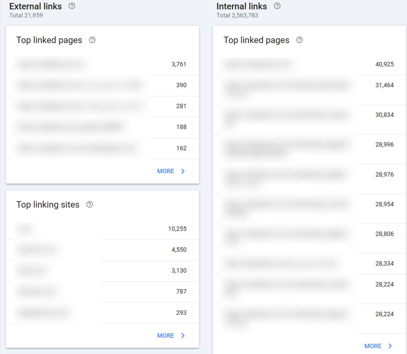Open MORE in the external Top linked pages card
The height and width of the screenshot is (354, 407).
click(x=166, y=171)
